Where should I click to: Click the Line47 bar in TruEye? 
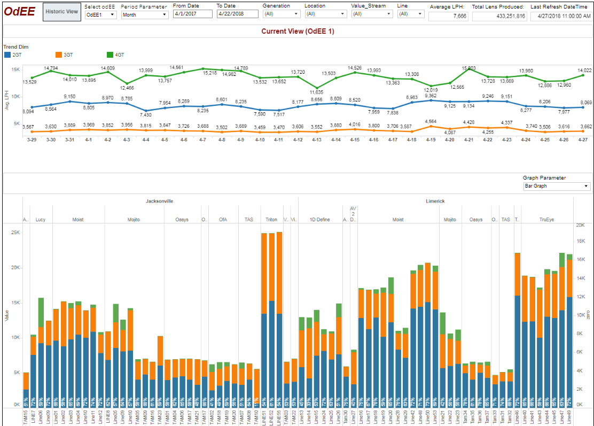click(x=562, y=330)
